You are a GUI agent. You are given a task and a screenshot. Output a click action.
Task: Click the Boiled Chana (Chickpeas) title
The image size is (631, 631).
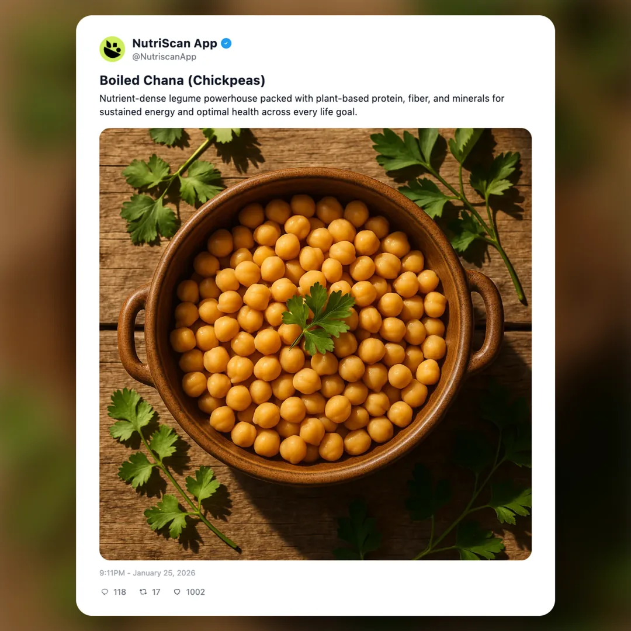182,80
